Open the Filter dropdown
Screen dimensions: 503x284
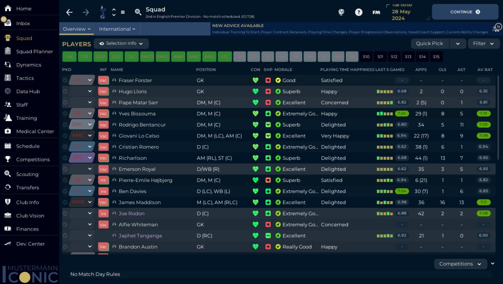484,44
